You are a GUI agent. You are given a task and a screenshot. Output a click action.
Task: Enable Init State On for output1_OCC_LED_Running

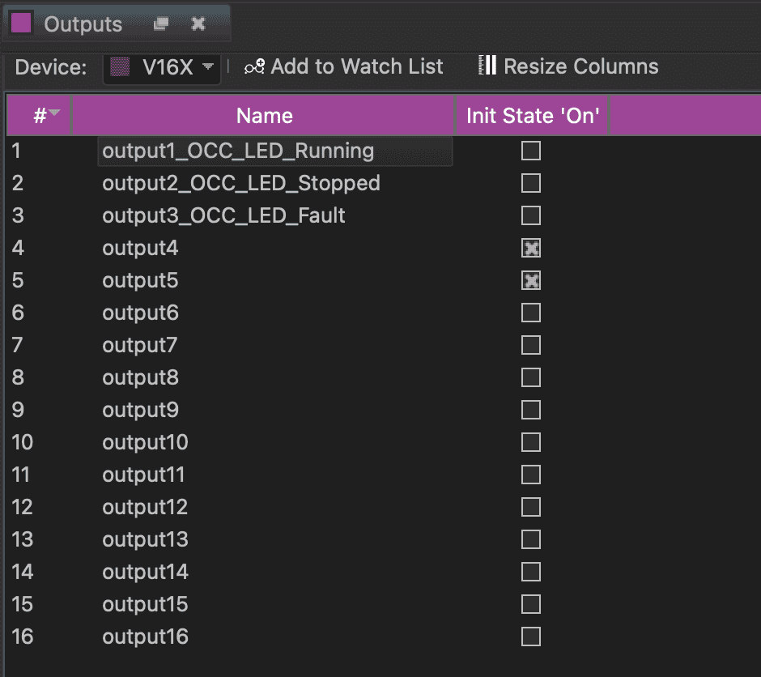pyautogui.click(x=531, y=151)
